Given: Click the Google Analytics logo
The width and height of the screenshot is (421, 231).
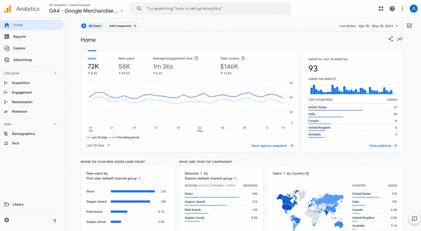Looking at the screenshot, I should 8,9.
